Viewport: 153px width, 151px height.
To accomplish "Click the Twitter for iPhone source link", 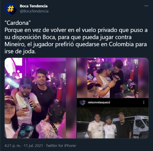I will click(61, 146).
